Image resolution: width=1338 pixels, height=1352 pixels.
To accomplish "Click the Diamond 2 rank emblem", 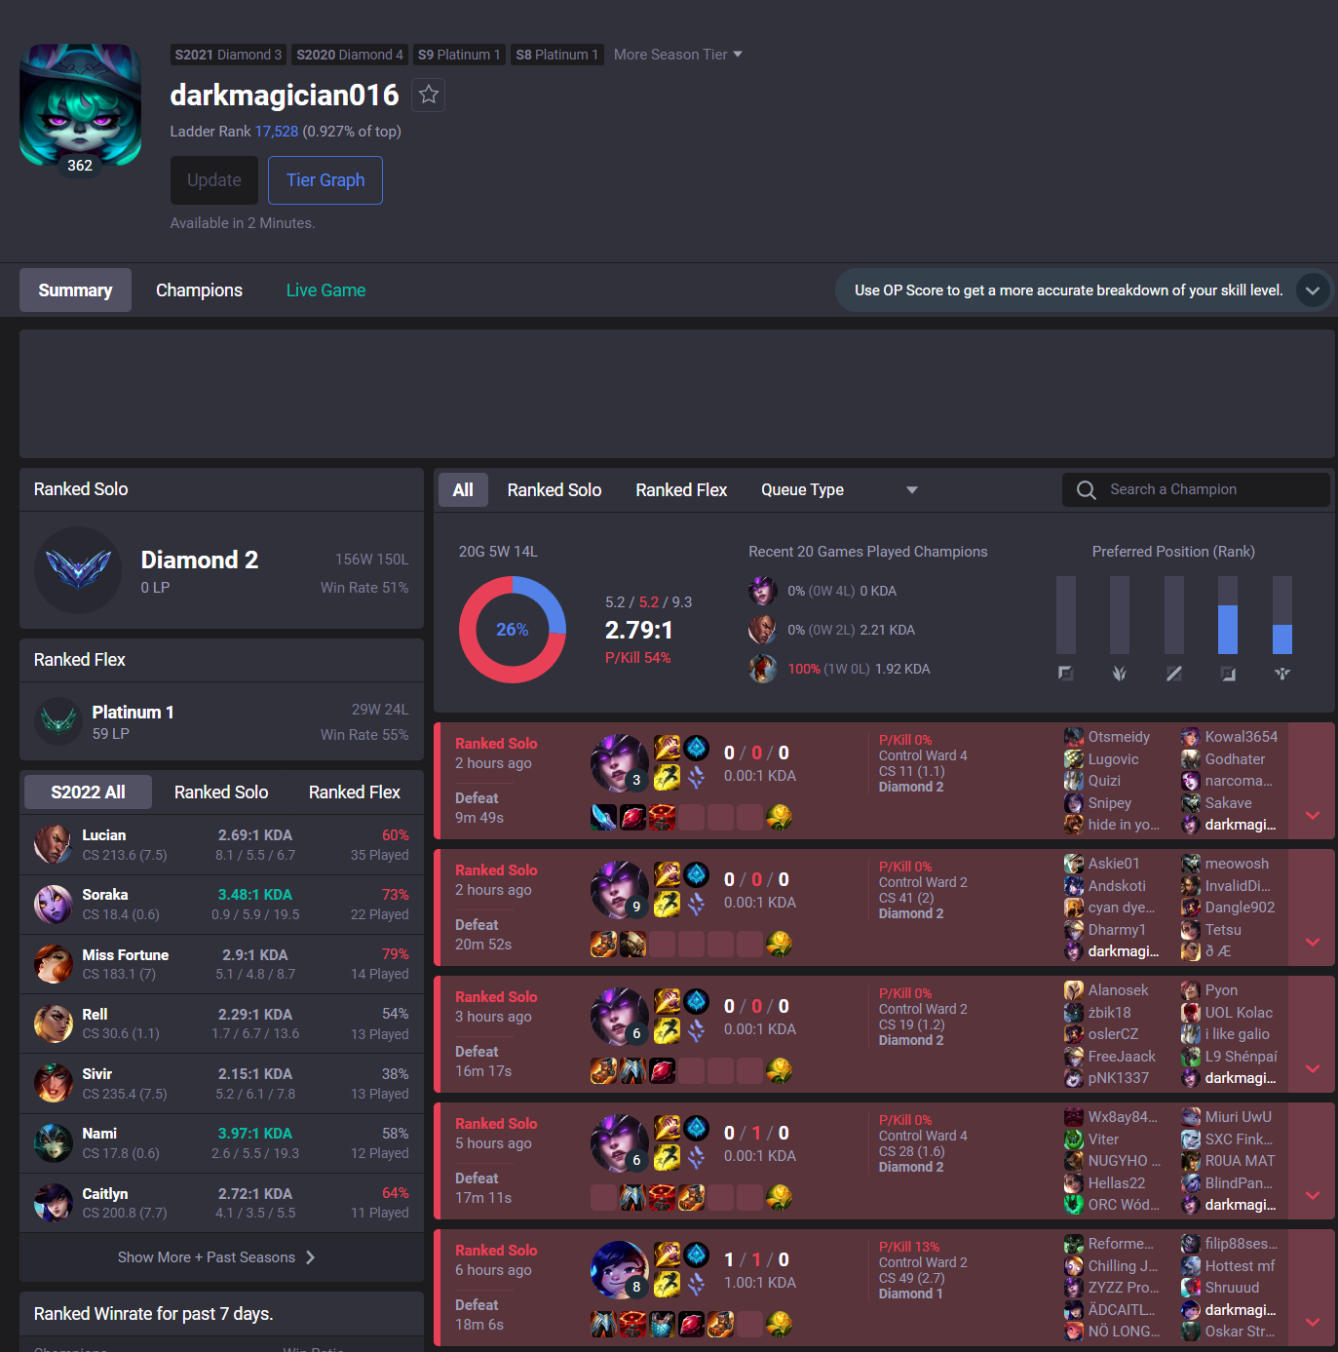I will [x=78, y=570].
